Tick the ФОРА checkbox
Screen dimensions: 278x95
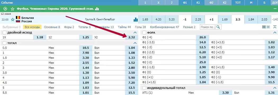144,33
